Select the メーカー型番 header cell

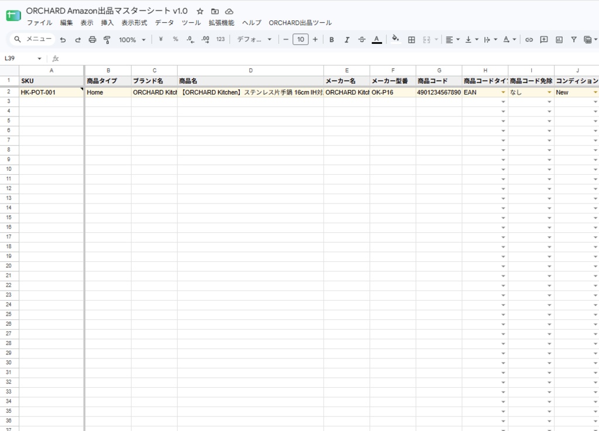point(393,81)
